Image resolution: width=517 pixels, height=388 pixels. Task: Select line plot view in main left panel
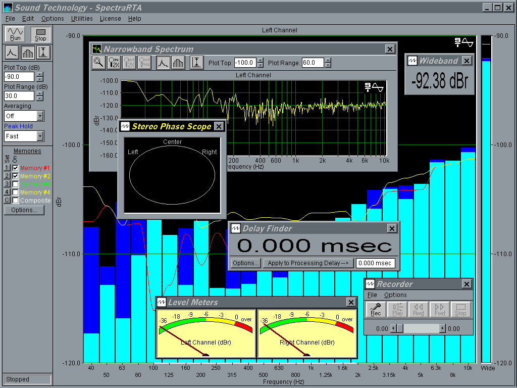tap(12, 53)
